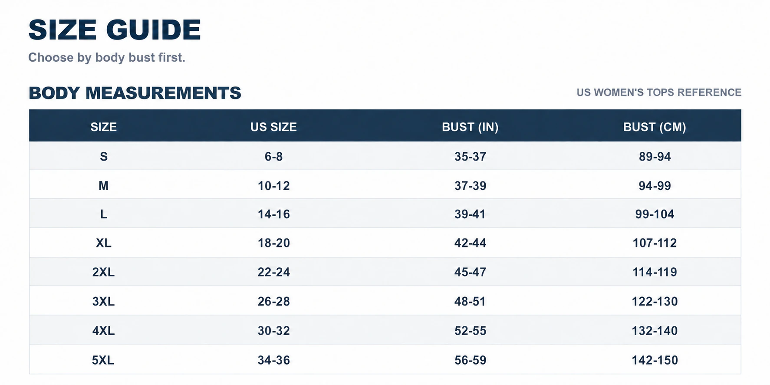Choose the 3XL size cell

(103, 301)
